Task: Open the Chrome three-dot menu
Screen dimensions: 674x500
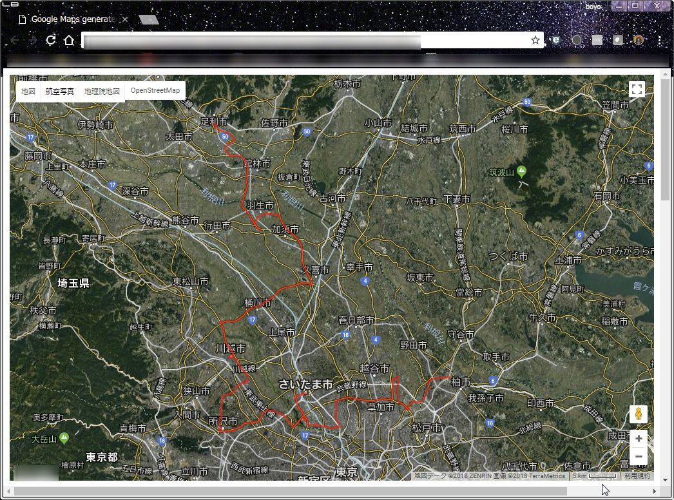Action: pos(659,41)
